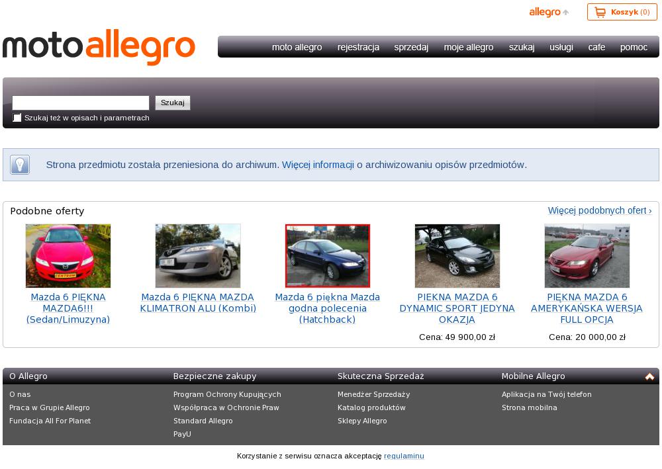Click the 'Podobne oferty' heading
The height and width of the screenshot is (469, 662).
[x=47, y=211]
